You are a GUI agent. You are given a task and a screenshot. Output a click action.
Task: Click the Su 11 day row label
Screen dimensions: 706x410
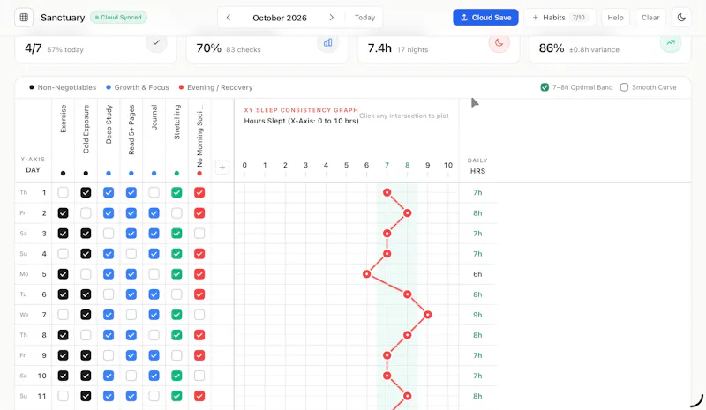(x=33, y=396)
